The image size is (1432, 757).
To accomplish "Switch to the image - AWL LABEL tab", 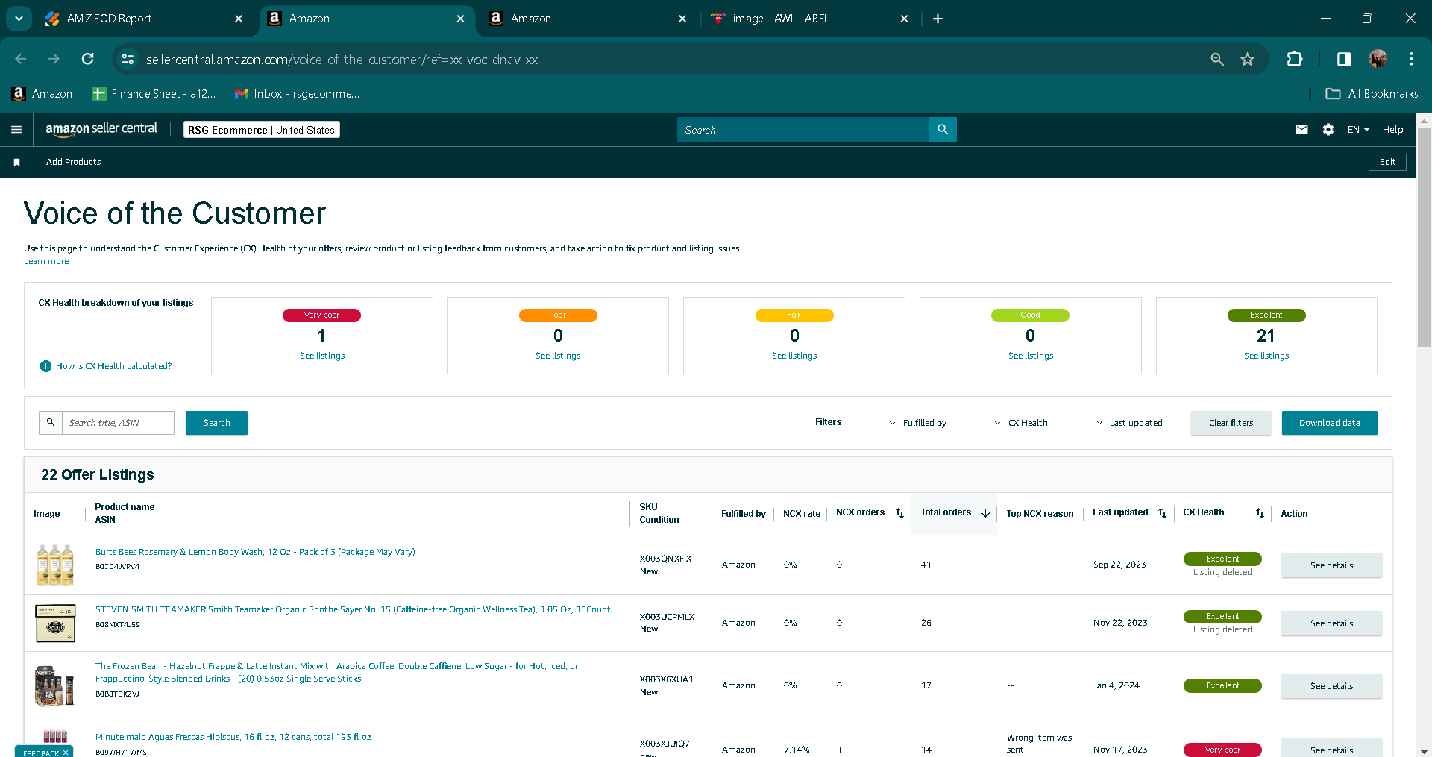I will click(810, 19).
